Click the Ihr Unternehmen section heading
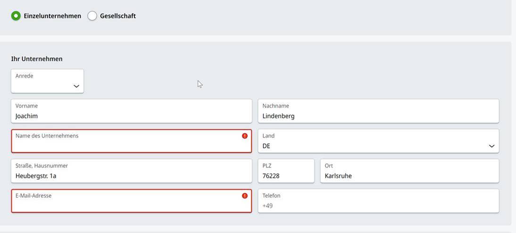The width and height of the screenshot is (516, 233). click(37, 59)
